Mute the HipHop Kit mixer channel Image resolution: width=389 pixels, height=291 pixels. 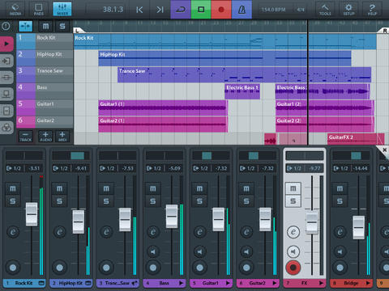pyautogui.click(x=59, y=188)
